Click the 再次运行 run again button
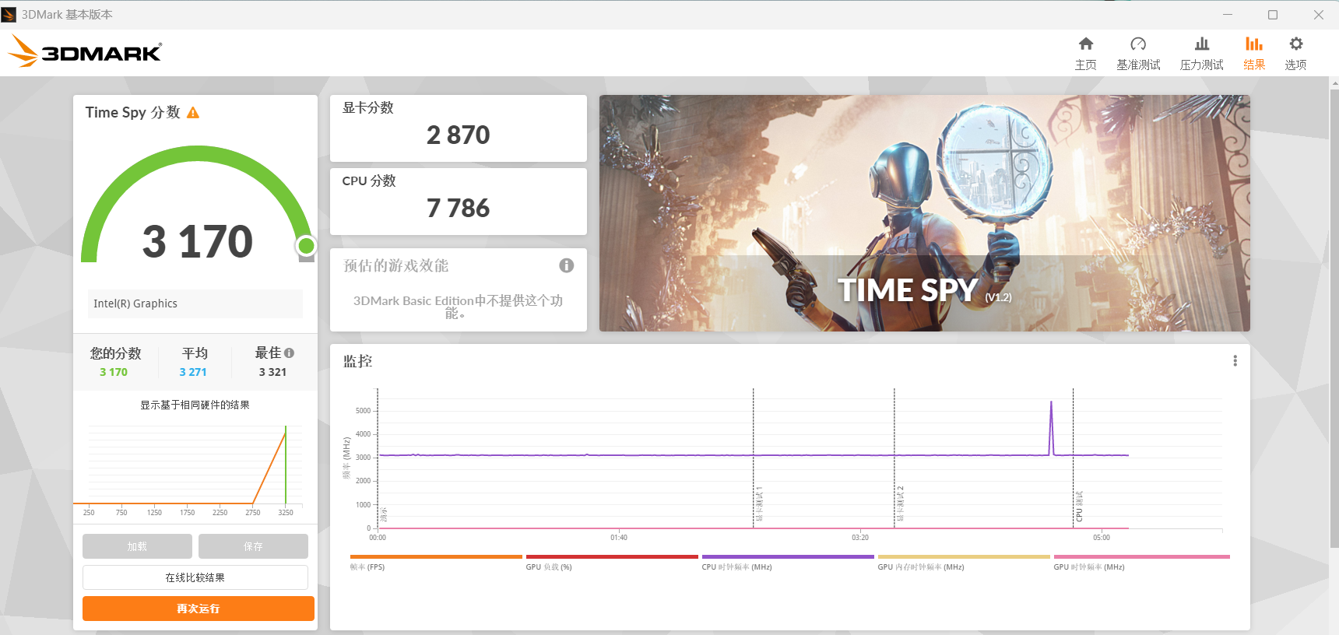 point(199,609)
